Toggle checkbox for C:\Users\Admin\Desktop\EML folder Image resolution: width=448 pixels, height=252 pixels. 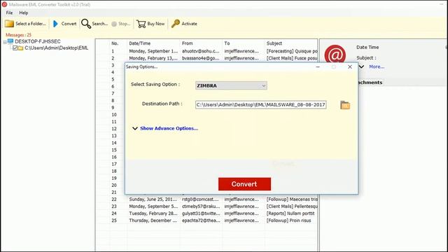(15, 48)
